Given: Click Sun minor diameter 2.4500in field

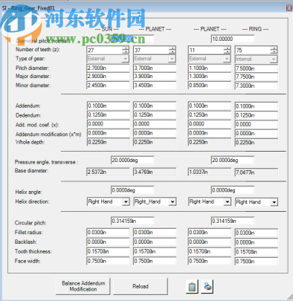Looking at the screenshot, I should 108,85.
